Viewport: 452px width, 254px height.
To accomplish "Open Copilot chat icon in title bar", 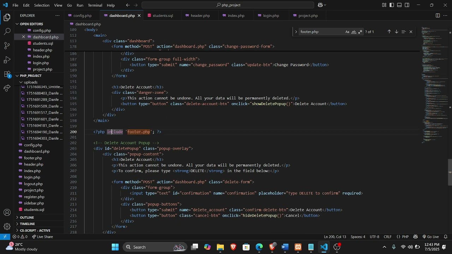I will [x=320, y=5].
